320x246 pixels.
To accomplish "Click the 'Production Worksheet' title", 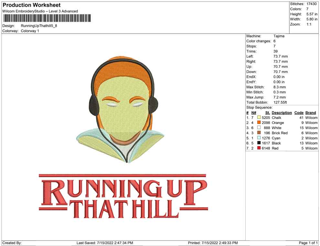I will click(x=32, y=5).
